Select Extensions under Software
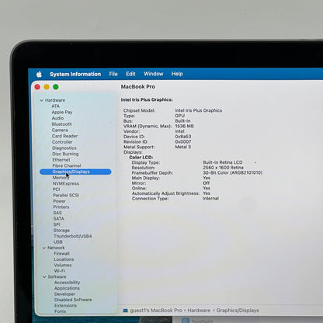The height and width of the screenshot is (323, 323). [x=65, y=305]
